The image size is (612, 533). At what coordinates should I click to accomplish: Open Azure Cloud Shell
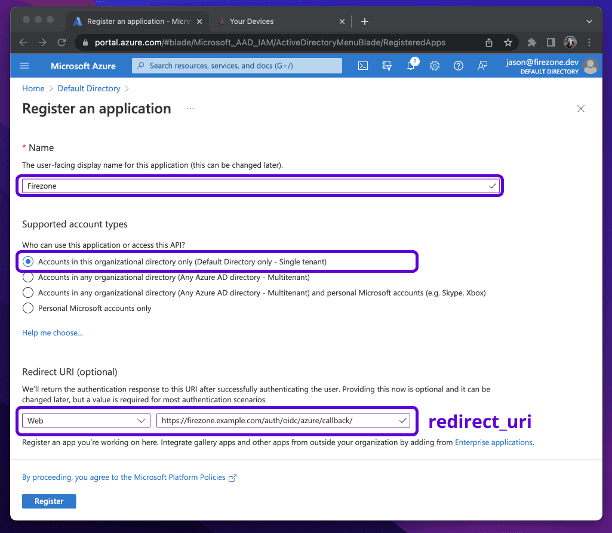(362, 66)
